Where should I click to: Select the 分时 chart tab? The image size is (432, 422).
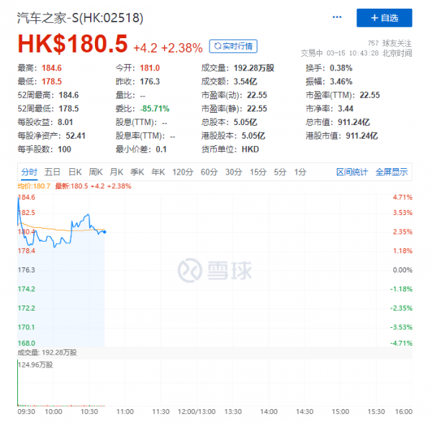coord(29,172)
